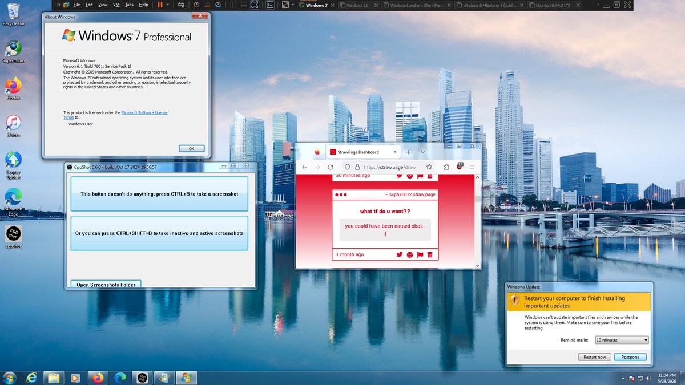Switch to the Windows 8 Milestone 1 tab

[x=490, y=5]
